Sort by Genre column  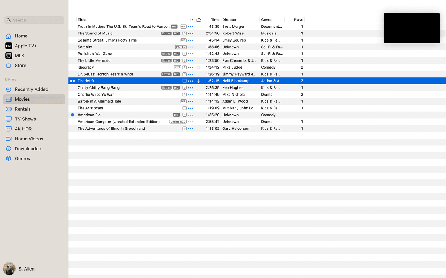click(x=266, y=20)
